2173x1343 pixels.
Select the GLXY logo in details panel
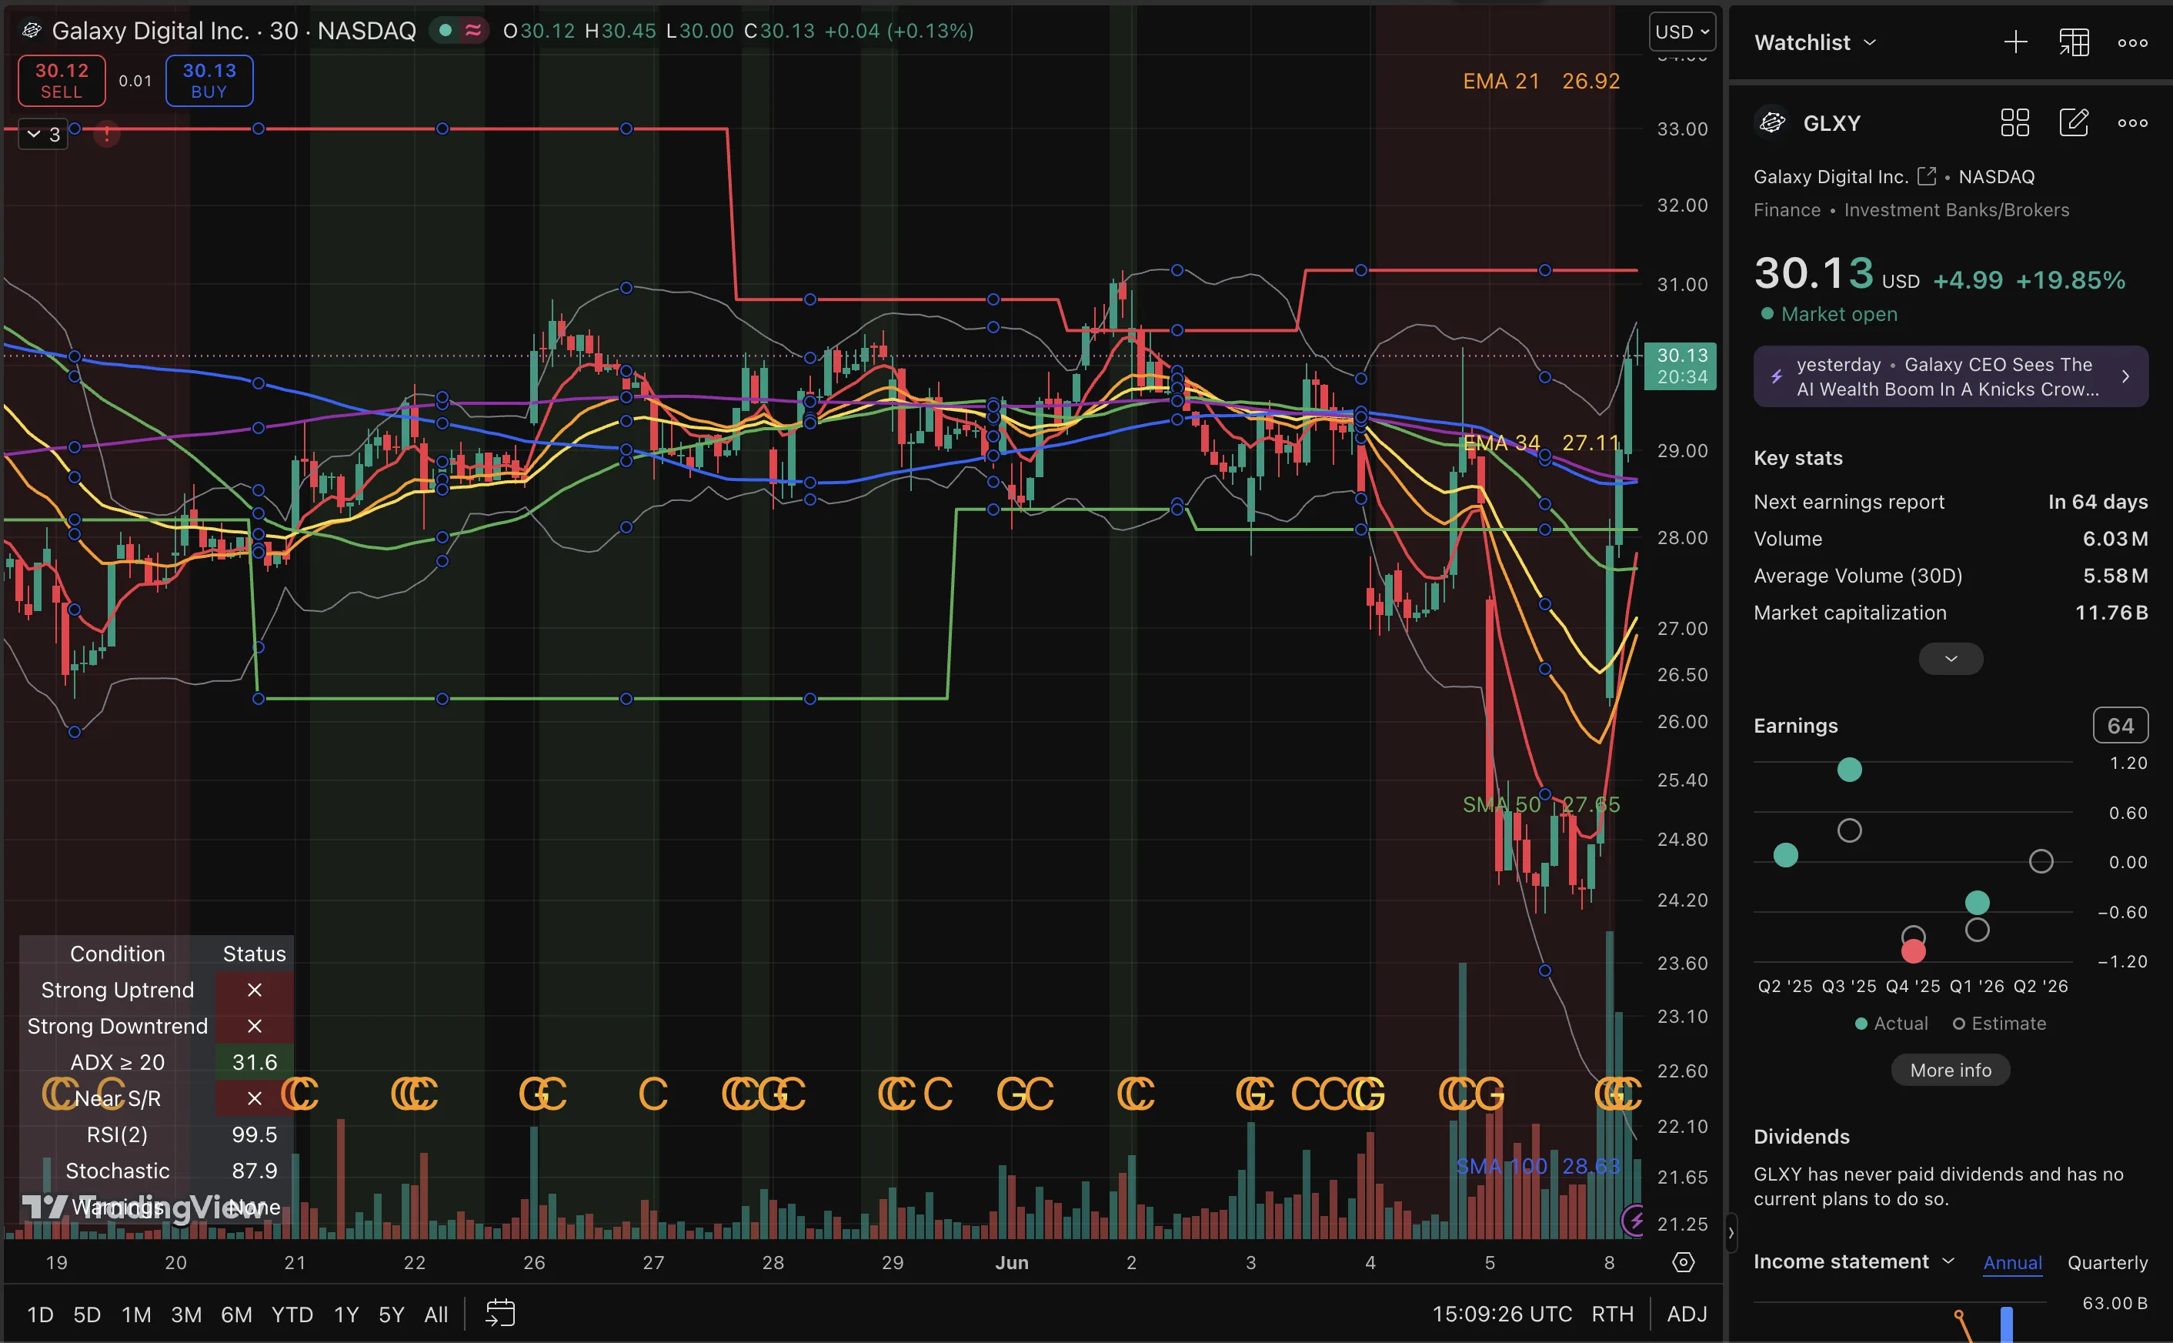[1773, 122]
